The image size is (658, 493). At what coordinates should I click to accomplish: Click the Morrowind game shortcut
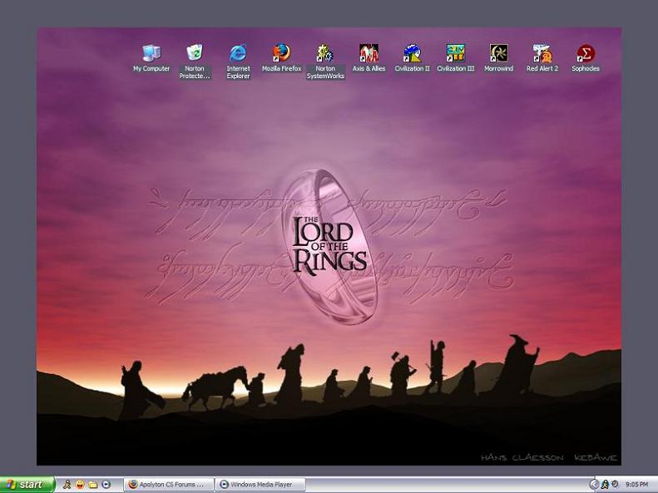click(x=498, y=55)
